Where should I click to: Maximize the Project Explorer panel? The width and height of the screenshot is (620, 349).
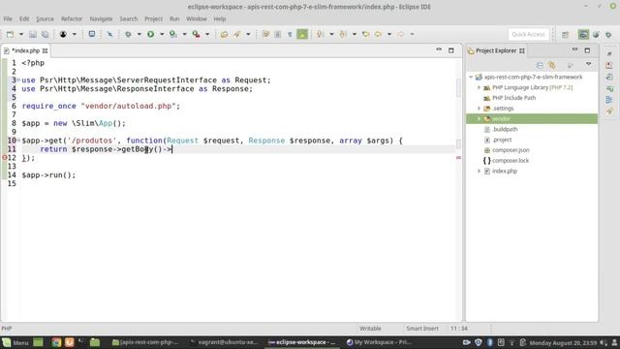point(587,50)
